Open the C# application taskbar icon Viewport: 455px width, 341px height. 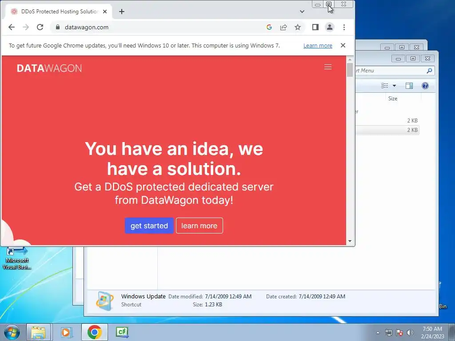[x=122, y=332]
